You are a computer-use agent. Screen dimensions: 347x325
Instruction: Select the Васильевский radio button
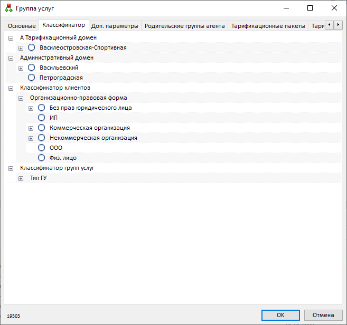click(31, 68)
